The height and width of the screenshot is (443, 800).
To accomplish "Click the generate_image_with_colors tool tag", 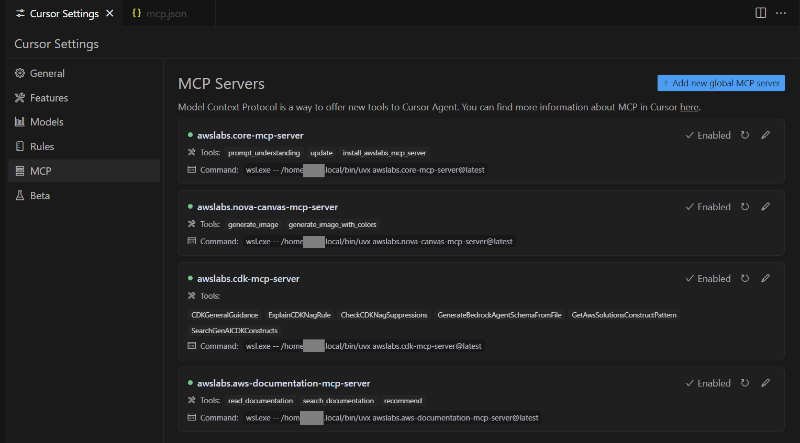I will [x=332, y=224].
